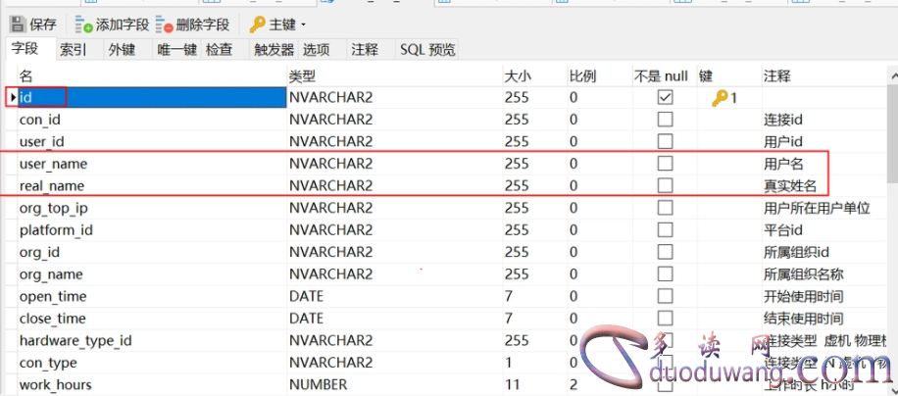Go to the 外键 tab
This screenshot has width=898, height=396.
click(x=122, y=49)
